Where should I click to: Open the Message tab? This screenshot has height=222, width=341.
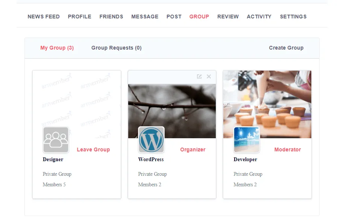pos(145,17)
